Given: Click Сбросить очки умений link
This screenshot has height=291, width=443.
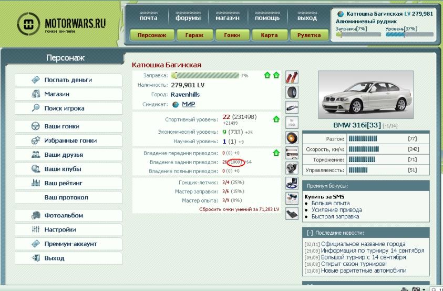Looking at the screenshot, I should (x=239, y=209).
